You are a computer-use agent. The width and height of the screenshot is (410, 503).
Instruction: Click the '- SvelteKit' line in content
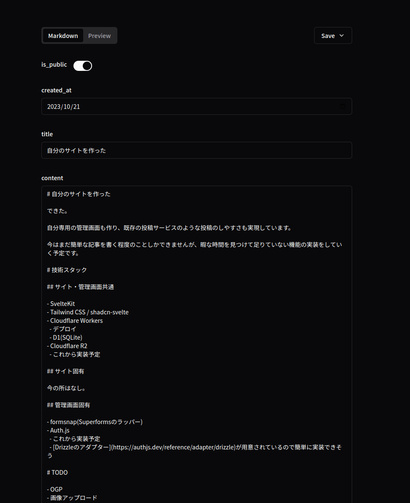[x=61, y=303]
